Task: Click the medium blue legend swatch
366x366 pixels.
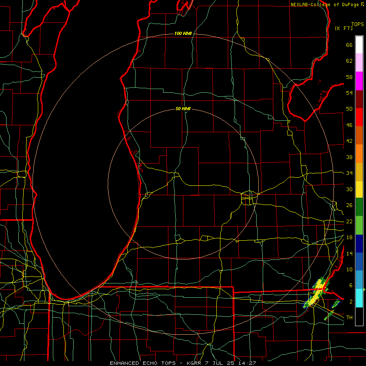Action: click(x=359, y=261)
